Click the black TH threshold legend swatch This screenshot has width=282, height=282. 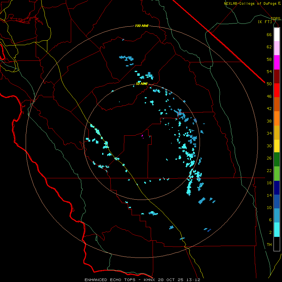[277, 244]
